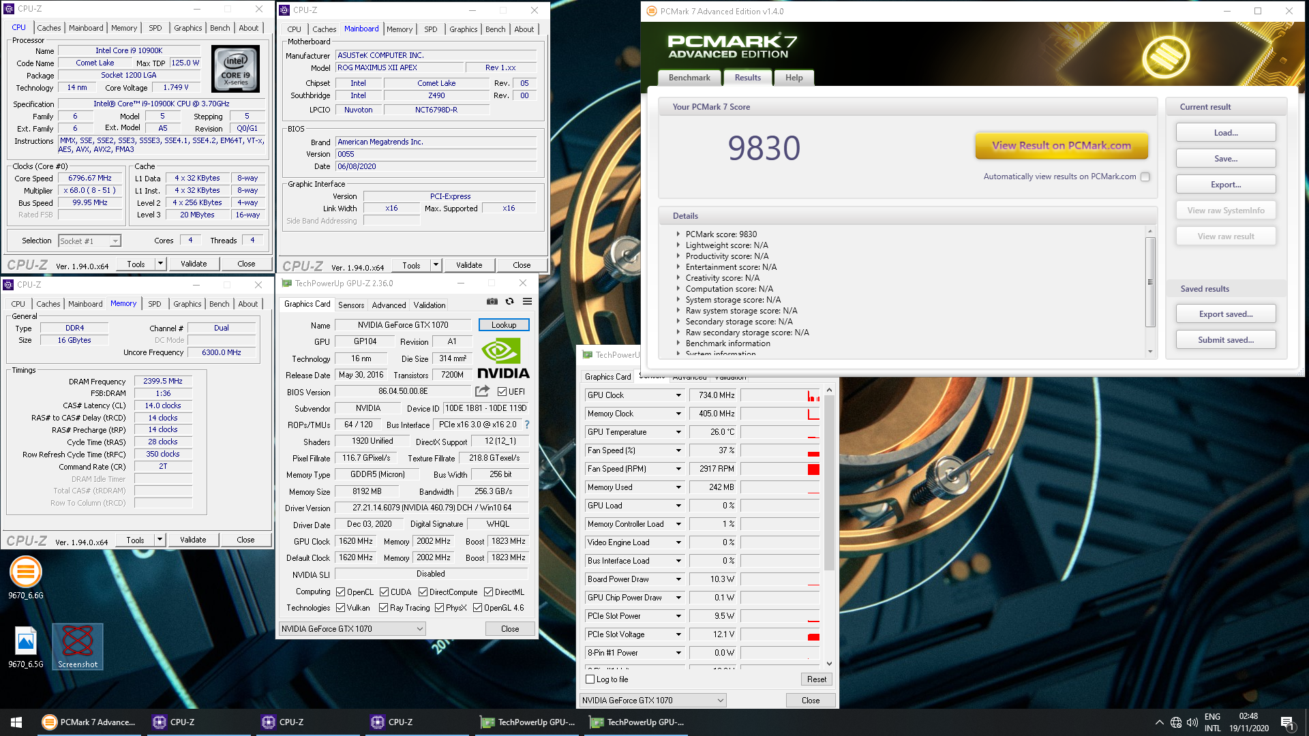Screen dimensions: 1309x736
Task: Click the GPU-Z refresh icon
Action: [x=509, y=301]
